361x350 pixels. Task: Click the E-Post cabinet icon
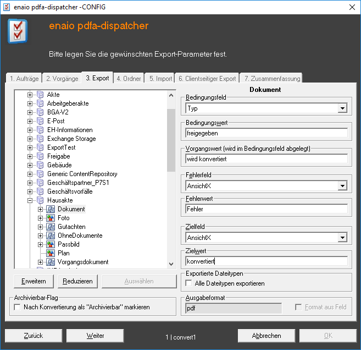click(40, 121)
